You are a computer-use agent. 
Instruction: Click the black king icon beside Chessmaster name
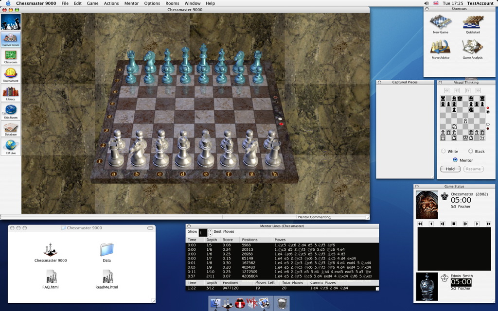tap(445, 196)
